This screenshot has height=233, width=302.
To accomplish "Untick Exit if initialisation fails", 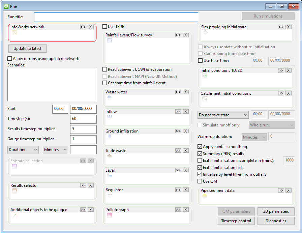I will click(200, 168).
